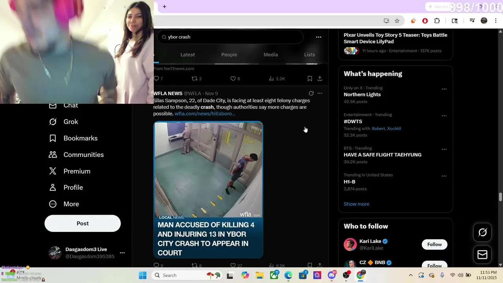
Task: View analytics showing 2.2K views
Action: click(x=277, y=79)
